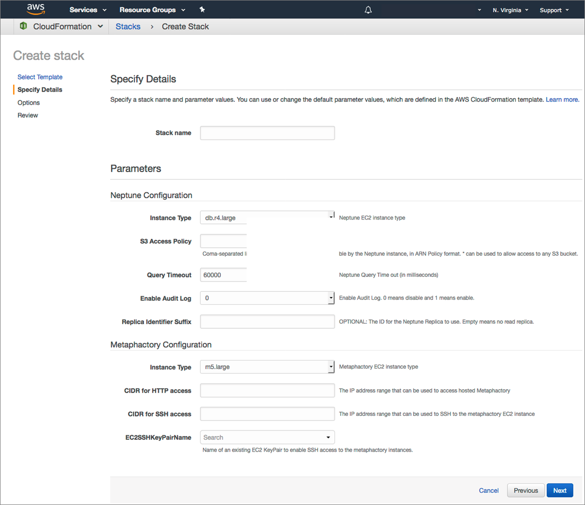Click the Create stack page title
585x505 pixels.
pyautogui.click(x=49, y=56)
